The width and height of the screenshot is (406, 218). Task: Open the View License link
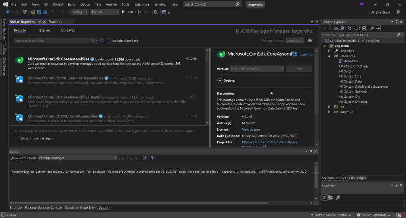click(x=251, y=129)
